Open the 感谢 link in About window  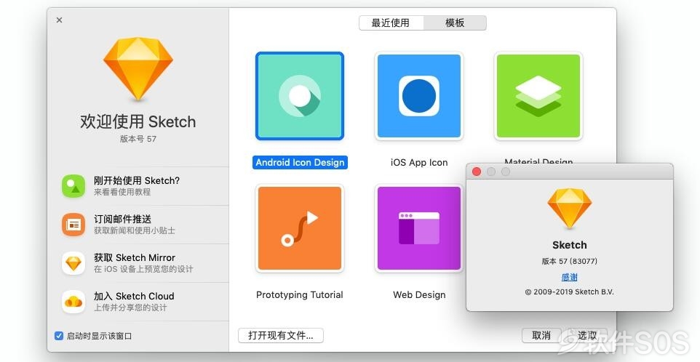[569, 277]
